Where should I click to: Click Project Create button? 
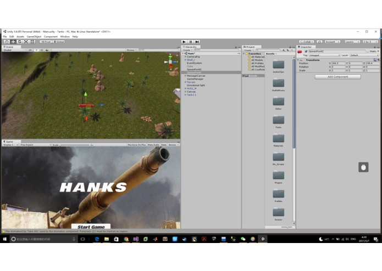coord(248,50)
